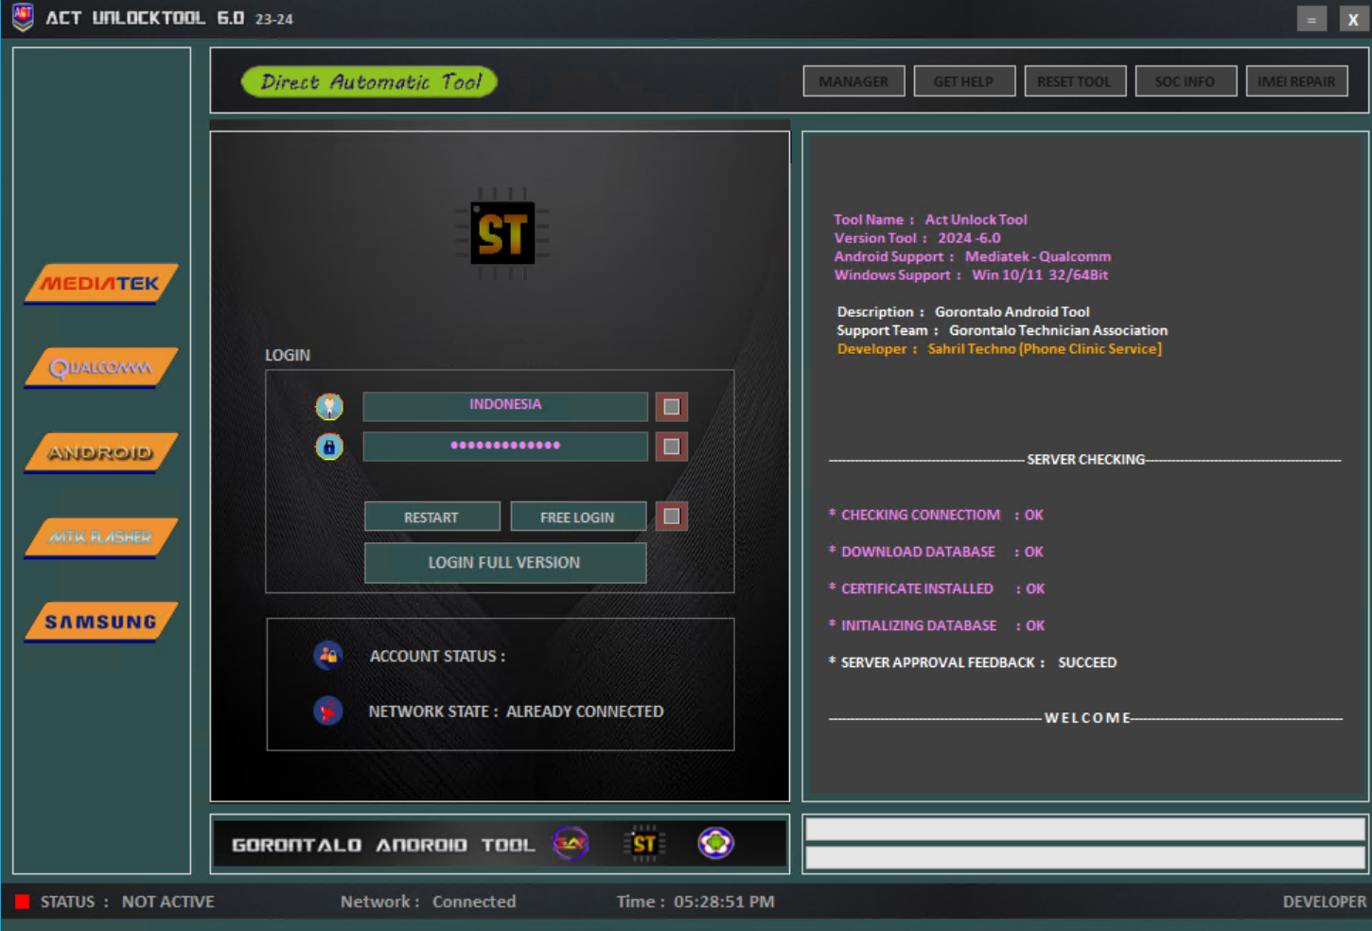Click 'ALREADY CONNECTED' network state text
Screen dimensions: 1372x931
[x=585, y=711]
